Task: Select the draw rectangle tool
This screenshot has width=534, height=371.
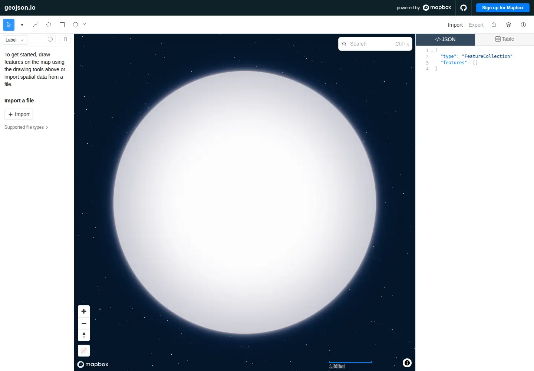Action: [x=62, y=25]
